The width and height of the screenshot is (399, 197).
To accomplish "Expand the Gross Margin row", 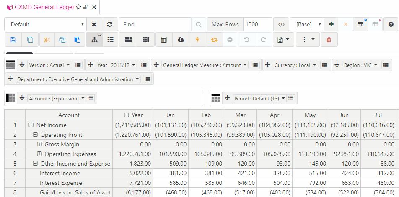I will pos(39,144).
